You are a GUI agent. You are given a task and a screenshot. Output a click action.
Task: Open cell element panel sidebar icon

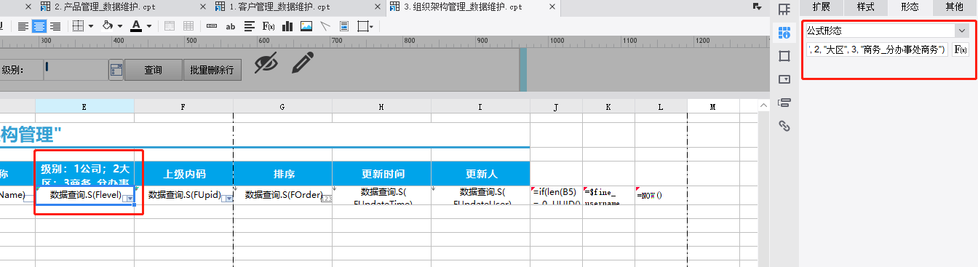(x=784, y=9)
